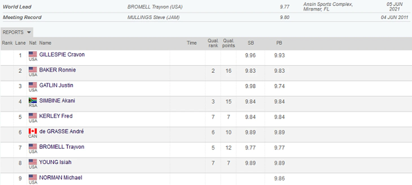Click YOUNG Isiah name link
This screenshot has height=185, width=412.
55,162
